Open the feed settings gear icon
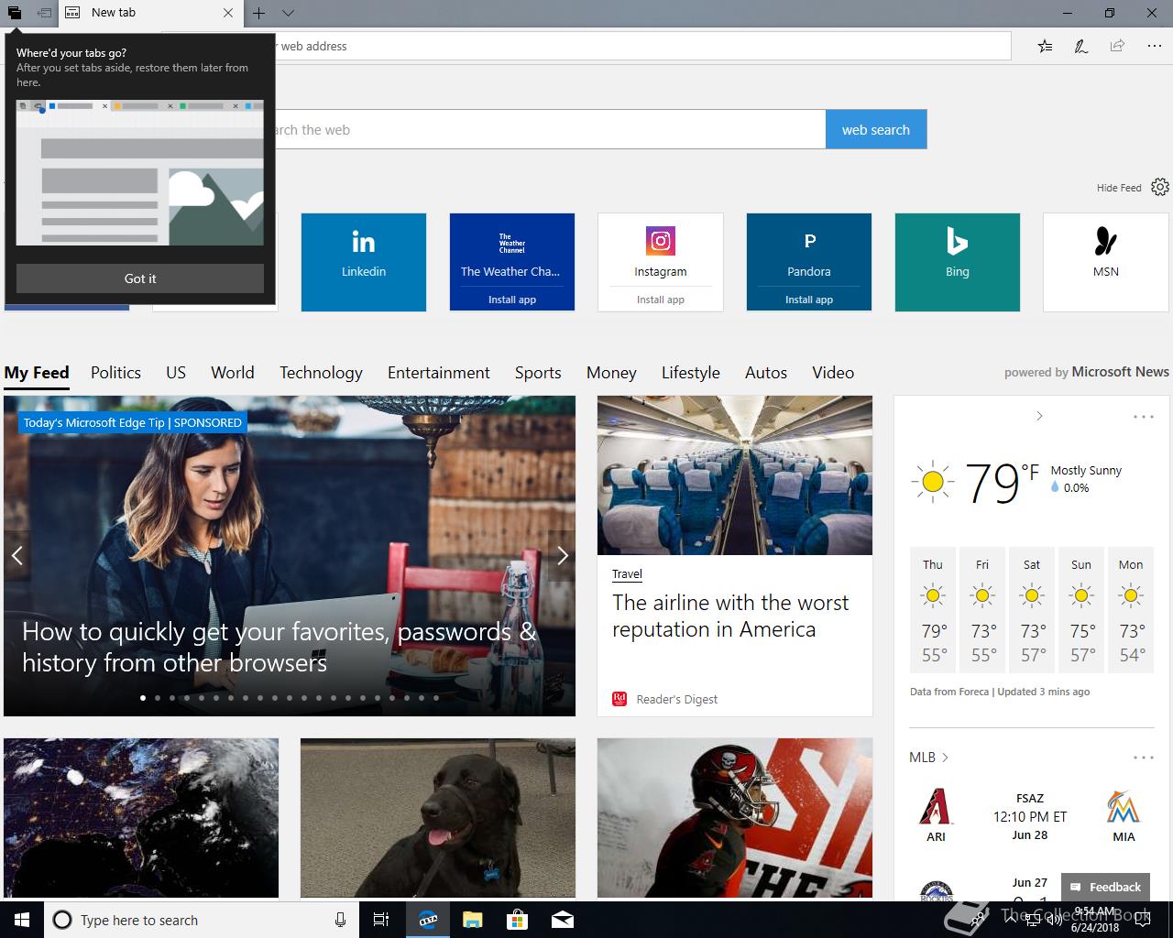 [1160, 187]
